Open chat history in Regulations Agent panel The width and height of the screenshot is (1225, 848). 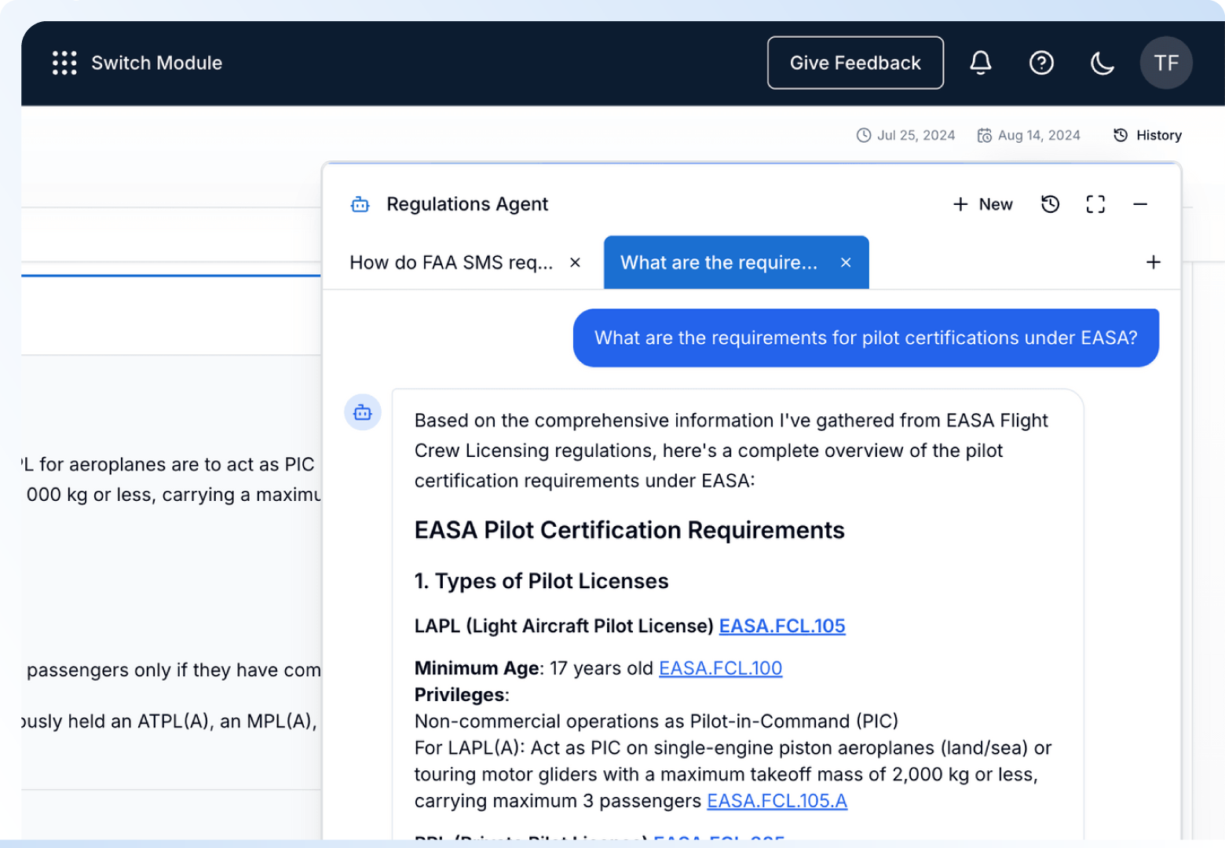[1050, 204]
